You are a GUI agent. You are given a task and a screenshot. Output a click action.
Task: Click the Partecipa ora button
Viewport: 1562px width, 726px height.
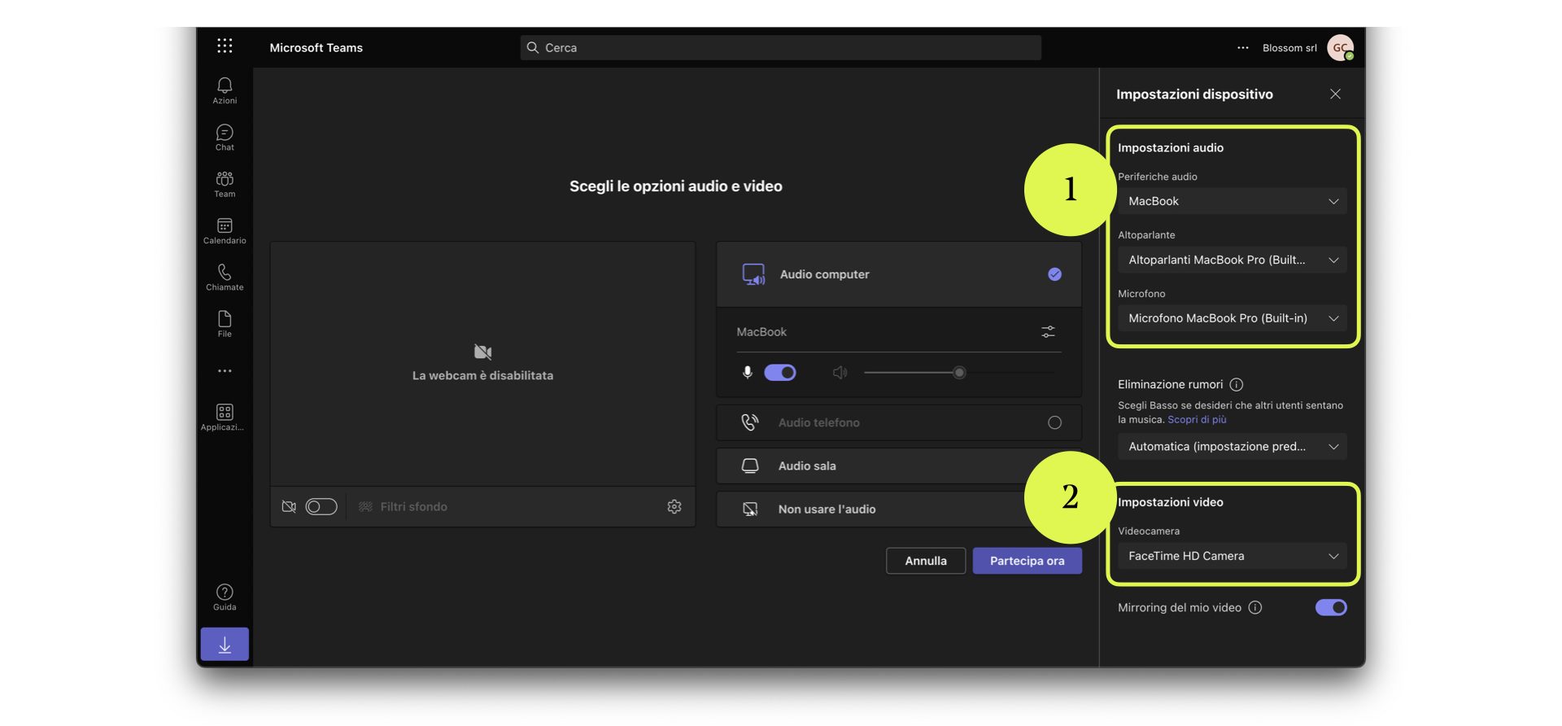[1027, 561]
